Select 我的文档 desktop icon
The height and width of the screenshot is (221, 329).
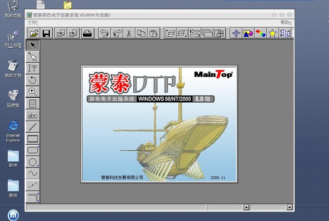13,69
